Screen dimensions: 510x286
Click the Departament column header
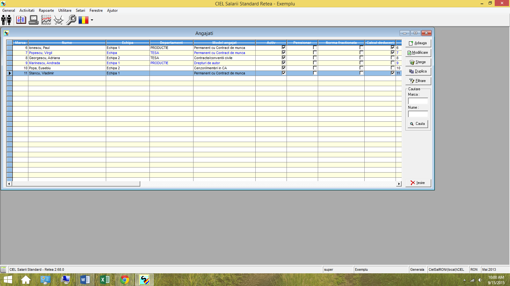coord(171,43)
